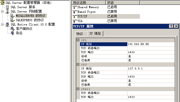
Task: Select the 别名 icon in tree
Action: [x=12, y=33]
